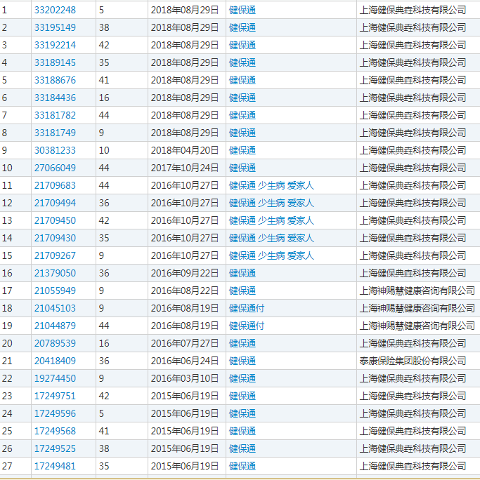Open the 健保通付 trademark in row 19

(x=246, y=326)
